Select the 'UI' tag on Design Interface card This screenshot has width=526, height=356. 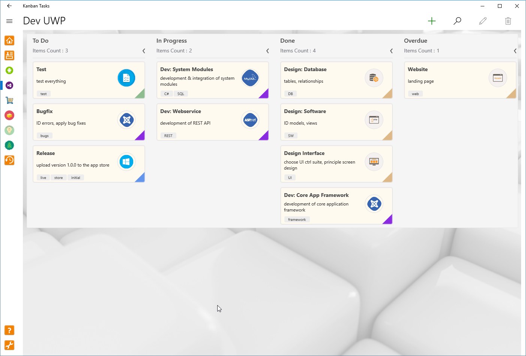(290, 178)
